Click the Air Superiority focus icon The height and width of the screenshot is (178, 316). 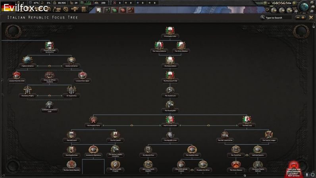coord(71,90)
